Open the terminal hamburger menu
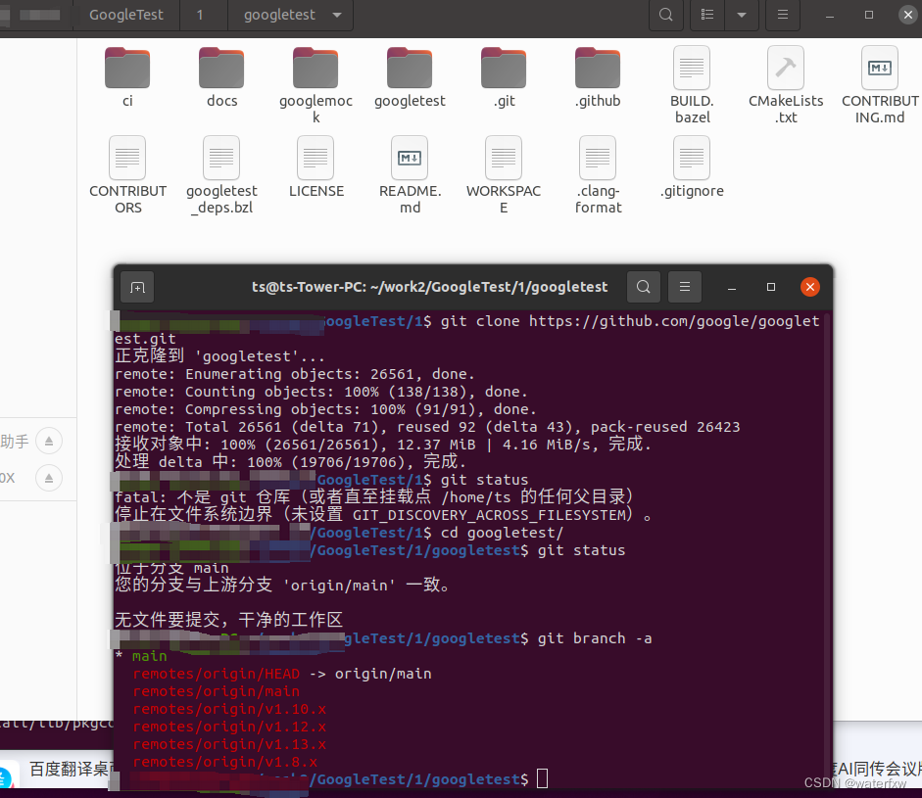Image resolution: width=922 pixels, height=798 pixels. 685,287
